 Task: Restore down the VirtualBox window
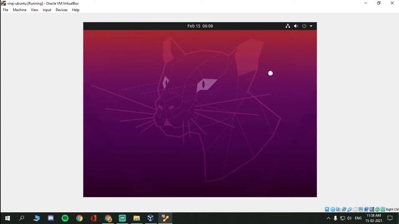click(x=378, y=3)
